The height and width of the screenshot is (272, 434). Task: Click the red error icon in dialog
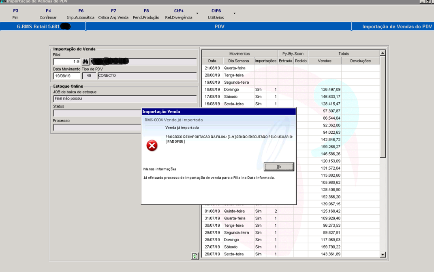pos(152,145)
